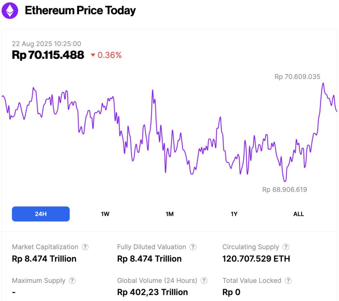Select the 1Y time range
Image resolution: width=339 pixels, height=301 pixels.
coord(234,214)
